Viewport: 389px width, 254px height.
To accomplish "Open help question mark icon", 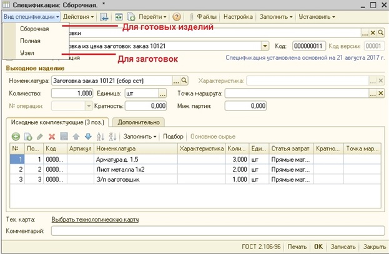I will (176, 17).
